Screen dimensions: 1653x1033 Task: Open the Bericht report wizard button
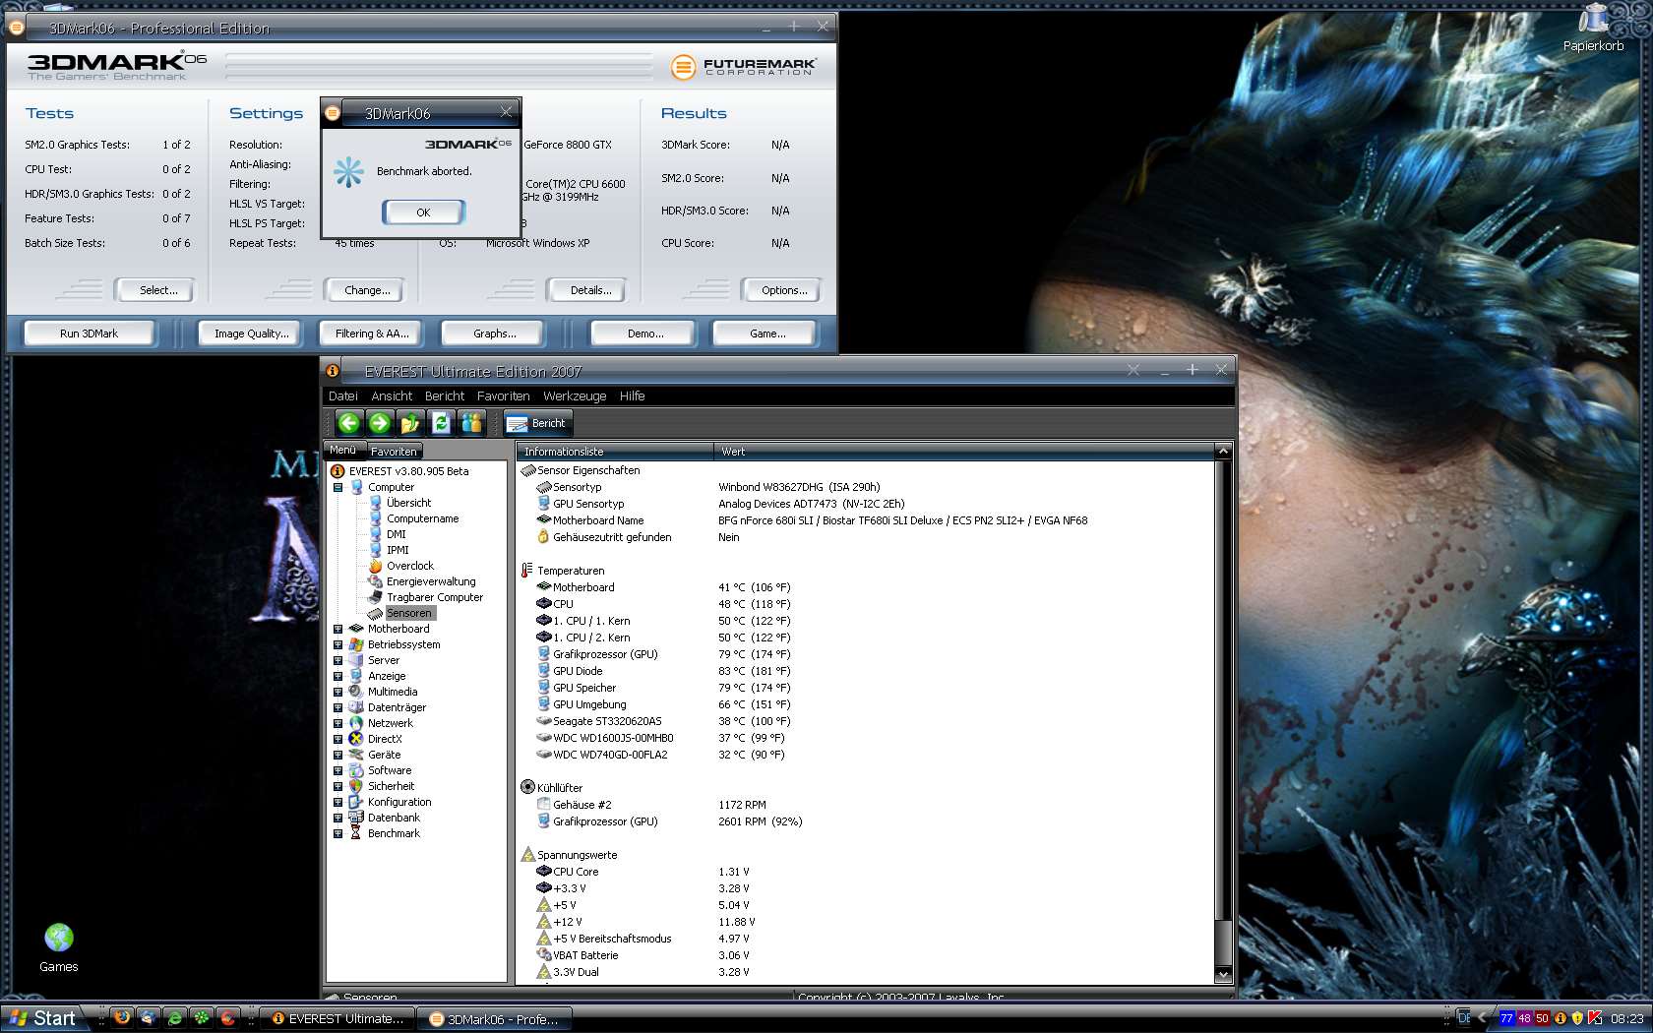tap(536, 423)
